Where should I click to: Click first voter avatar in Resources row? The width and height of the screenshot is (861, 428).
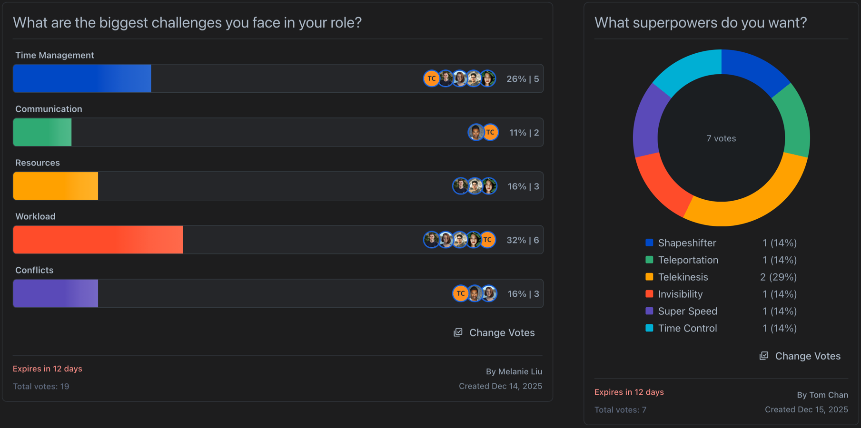(x=460, y=186)
